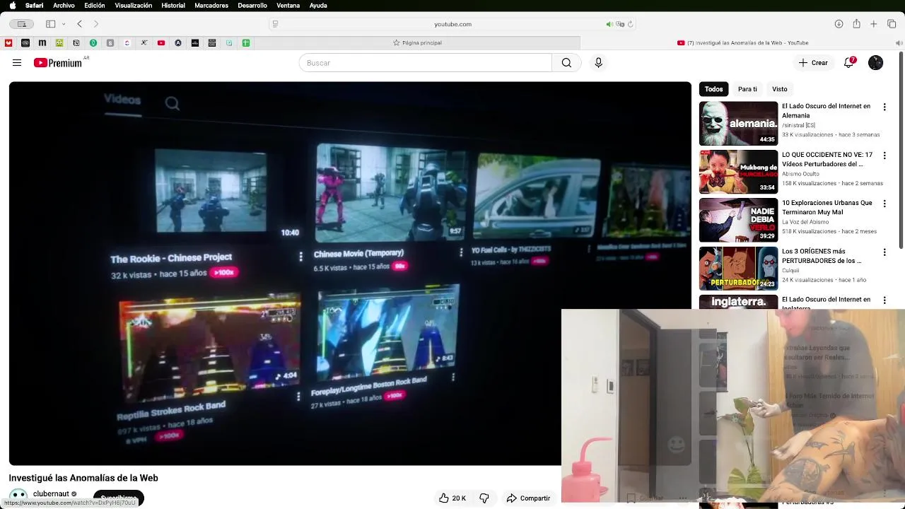Open the Historial menu
This screenshot has height=509, width=905.
(x=173, y=6)
